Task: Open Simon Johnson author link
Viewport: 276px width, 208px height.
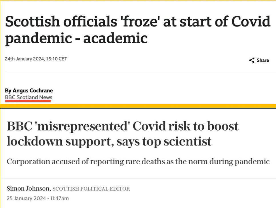Action: [x=29, y=189]
